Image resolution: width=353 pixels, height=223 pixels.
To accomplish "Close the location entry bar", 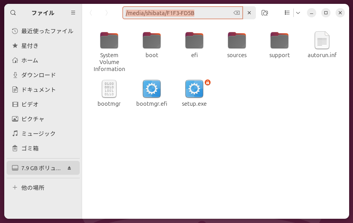I will (x=249, y=13).
